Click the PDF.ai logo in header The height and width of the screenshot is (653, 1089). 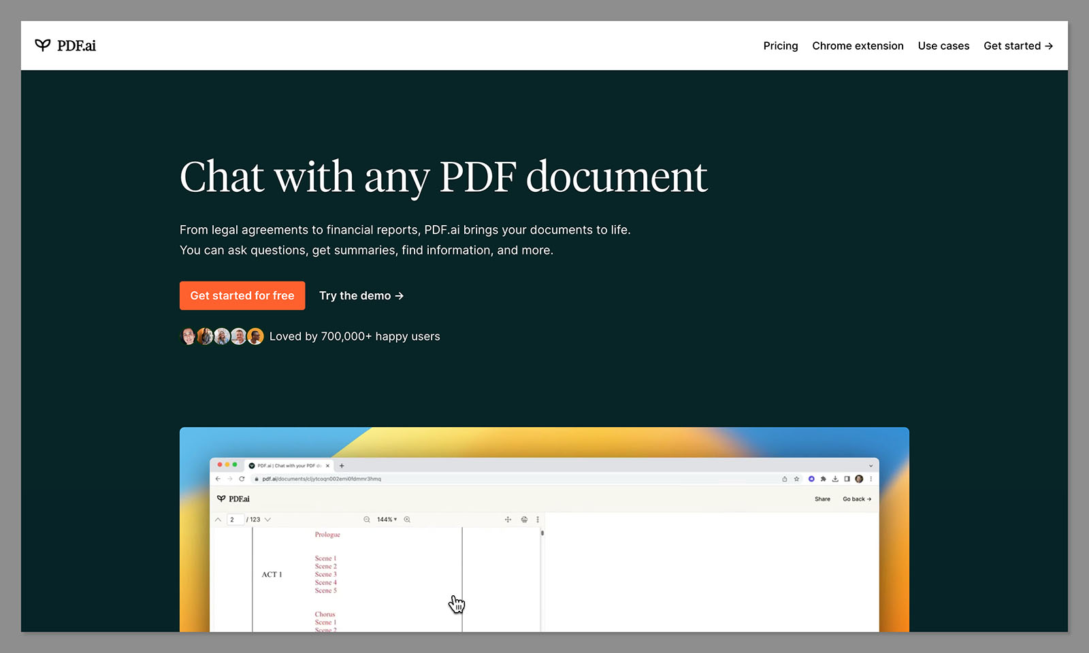pyautogui.click(x=65, y=46)
